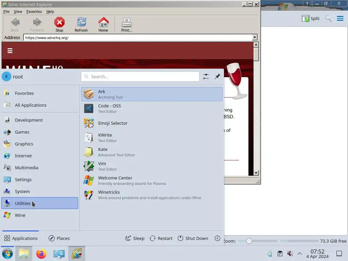
Task: Click the root user avatar
Action: pos(6,76)
